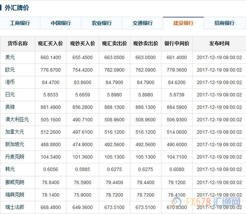
Task: Select the 英镑 currency name
Action: 10,107
